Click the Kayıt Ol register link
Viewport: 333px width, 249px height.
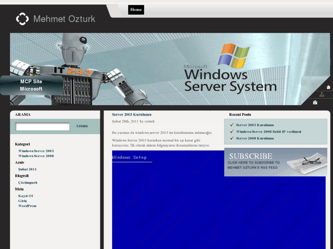(x=26, y=196)
